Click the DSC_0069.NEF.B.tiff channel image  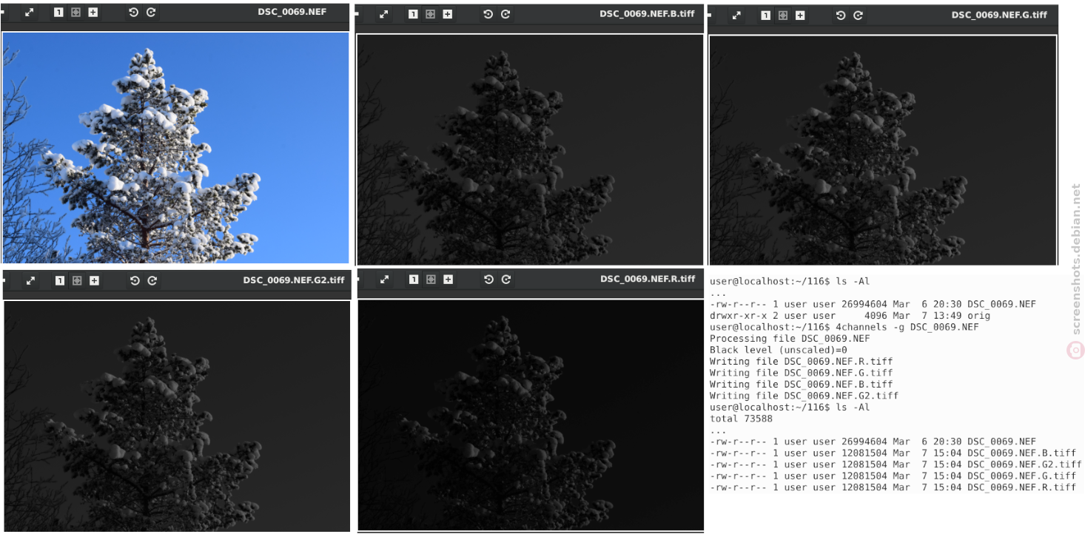(x=530, y=149)
